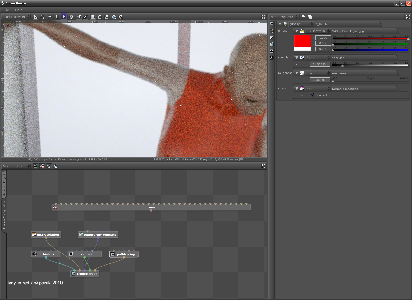Collapse the diffuse RGBspectrum section
Screen dimensions: 412x300
pos(297,31)
